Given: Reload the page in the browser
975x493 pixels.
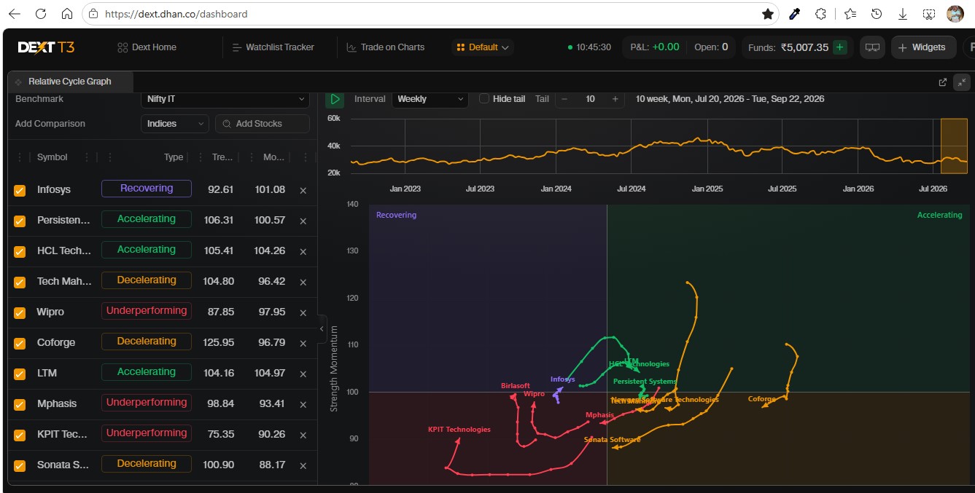Looking at the screenshot, I should 40,14.
